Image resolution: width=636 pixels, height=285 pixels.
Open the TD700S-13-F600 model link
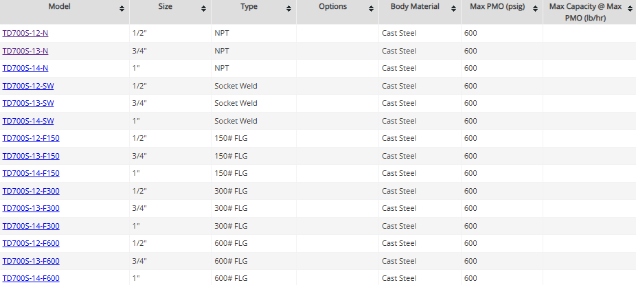(31, 261)
